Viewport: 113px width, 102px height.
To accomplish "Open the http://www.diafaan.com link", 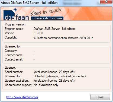I will (x=22, y=97).
